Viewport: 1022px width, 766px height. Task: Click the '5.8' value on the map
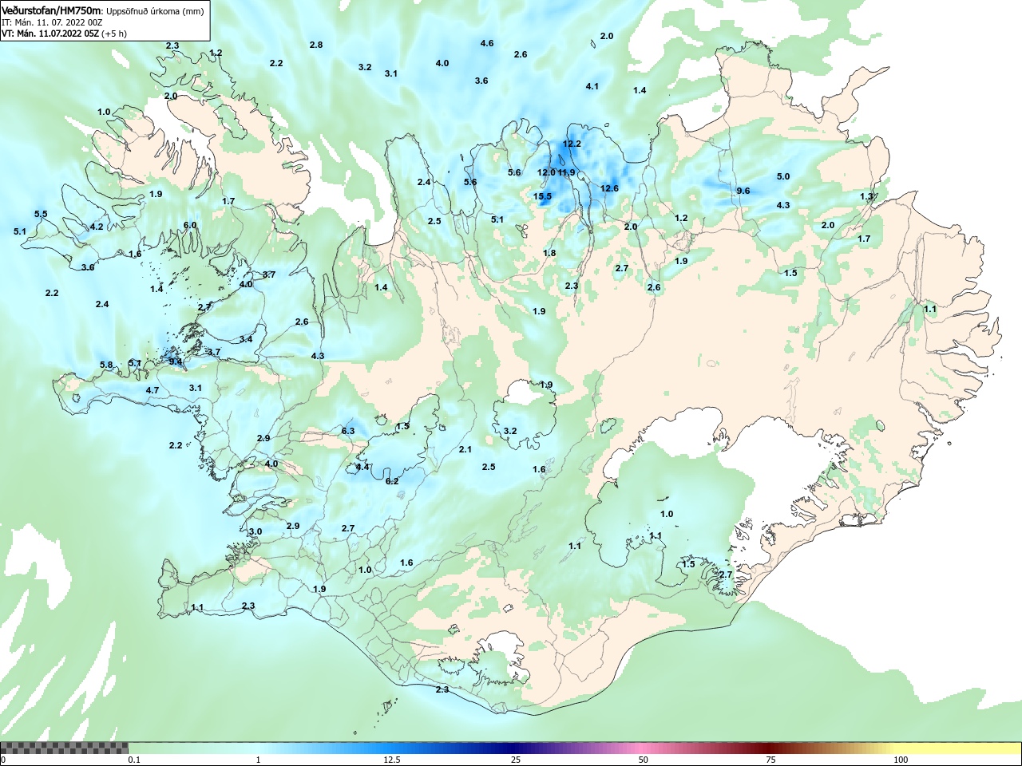(106, 365)
